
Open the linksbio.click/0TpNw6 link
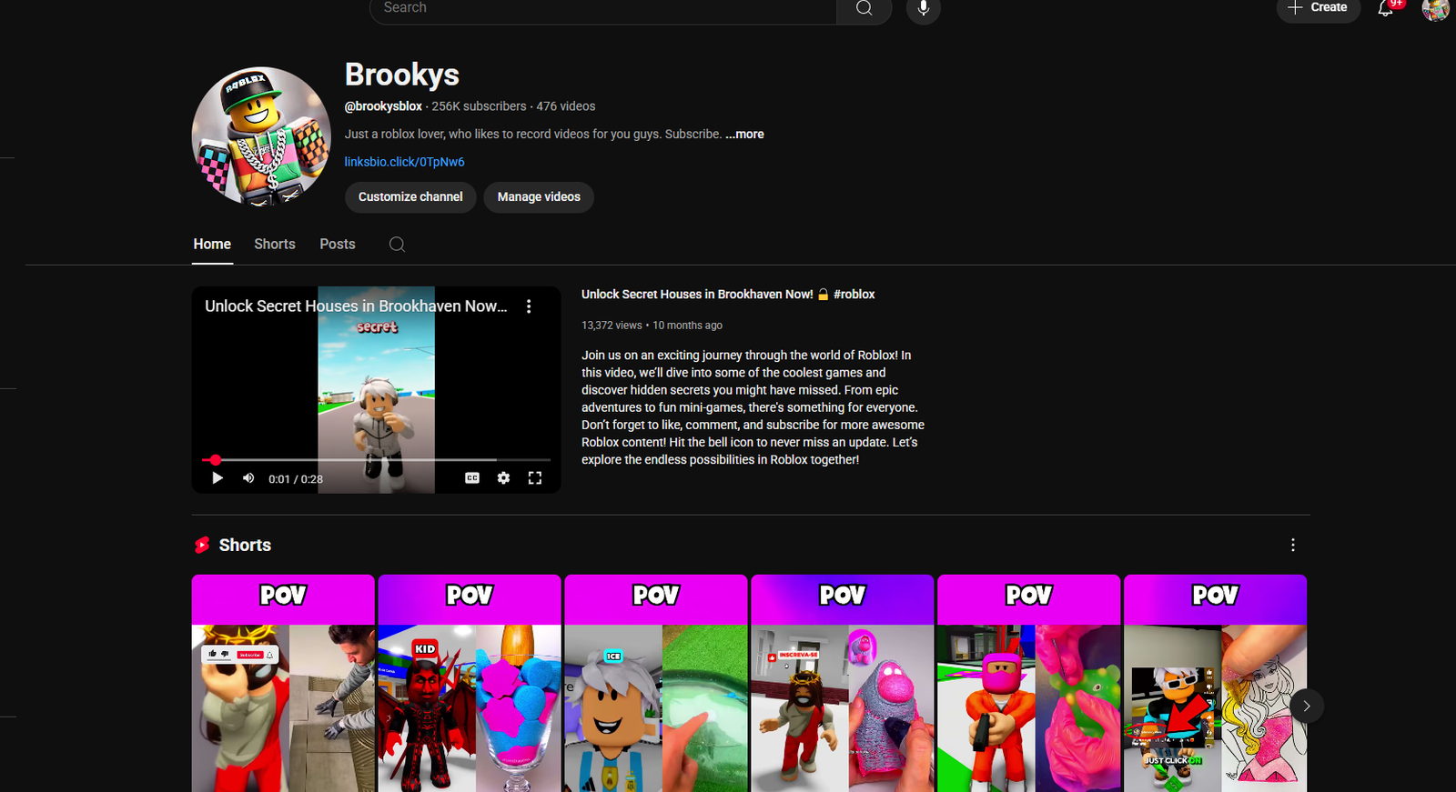(x=404, y=162)
